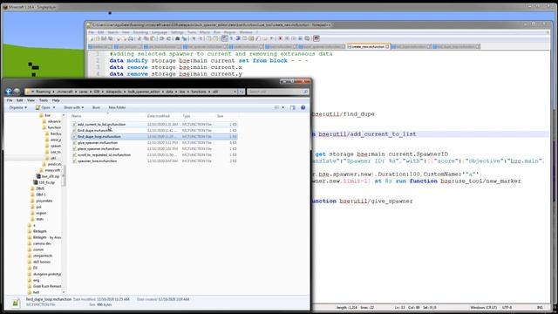Viewport: 558px width, 314px height.
Task: Click the Notepad++ Find binoculars icon
Action: 178,38
